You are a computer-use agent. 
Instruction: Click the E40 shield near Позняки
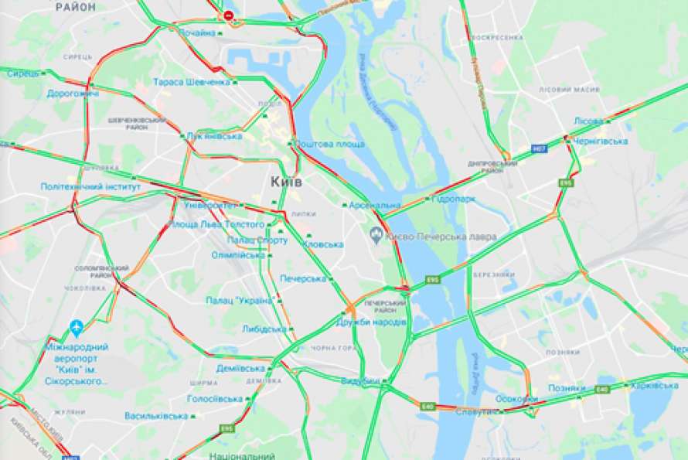tap(602, 389)
